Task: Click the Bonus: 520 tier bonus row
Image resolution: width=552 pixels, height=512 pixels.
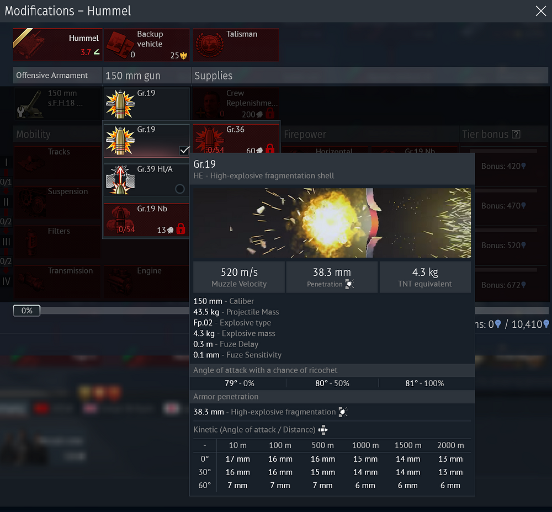Action: tap(503, 246)
